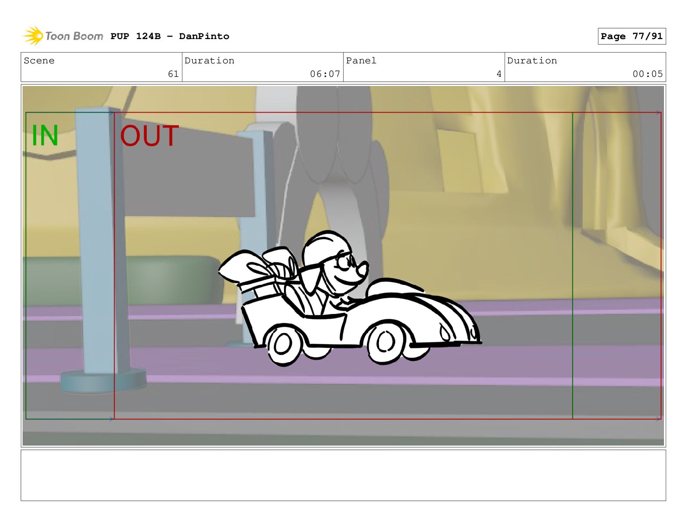687x532 pixels.
Task: Click the storyboard panel thumbnail of dog in car
Action: (343, 266)
